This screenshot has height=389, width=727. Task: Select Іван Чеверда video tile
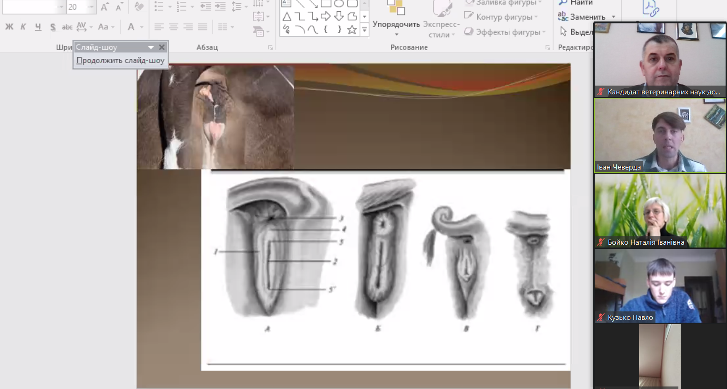point(660,135)
